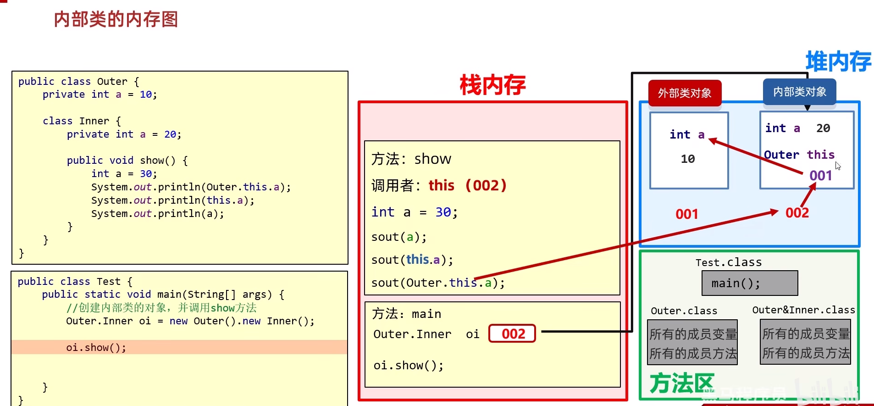Click address 001 below outer object
Viewport: 874px width, 406px height.
686,214
